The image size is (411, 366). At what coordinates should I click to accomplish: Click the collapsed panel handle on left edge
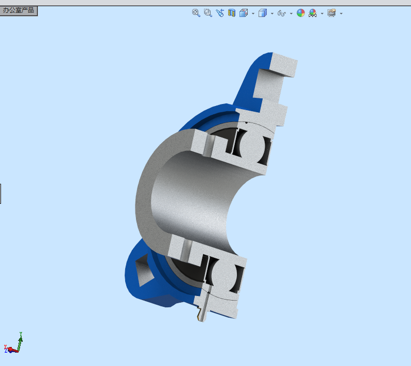coord(1,194)
